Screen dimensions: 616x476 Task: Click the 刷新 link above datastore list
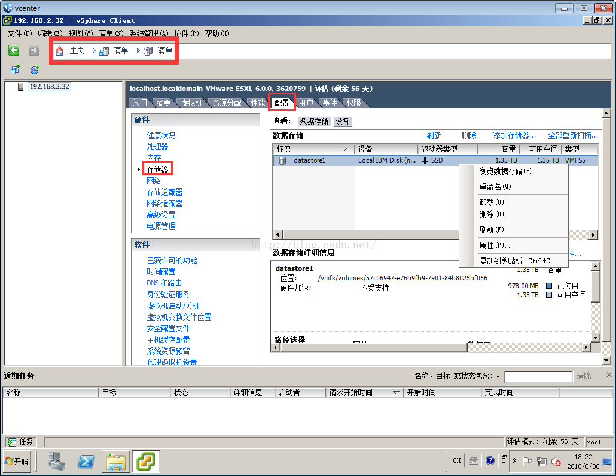(434, 136)
